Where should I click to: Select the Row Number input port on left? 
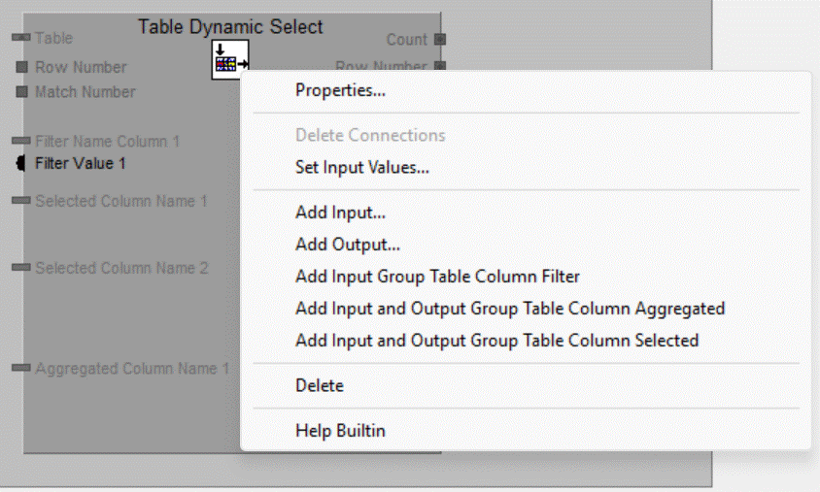21,67
